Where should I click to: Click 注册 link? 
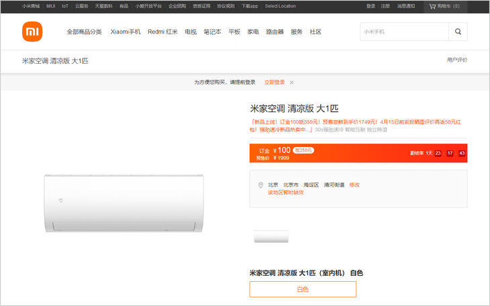(x=385, y=6)
